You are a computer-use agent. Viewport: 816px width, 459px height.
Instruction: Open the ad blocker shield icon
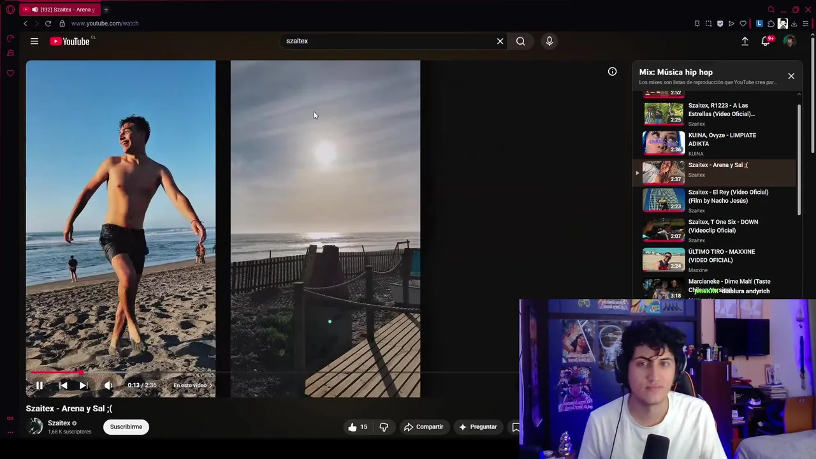pos(720,24)
